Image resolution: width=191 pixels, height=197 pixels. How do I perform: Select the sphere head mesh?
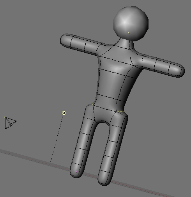point(131,24)
